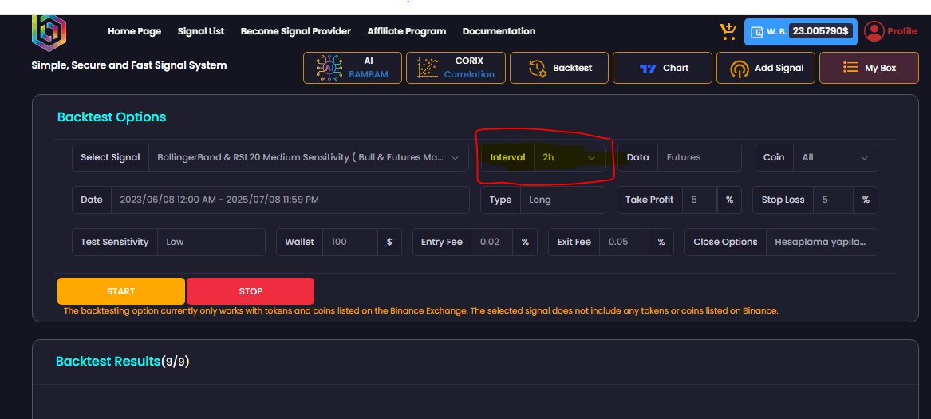Click the Date range field
The width and height of the screenshot is (931, 419).
pos(290,200)
